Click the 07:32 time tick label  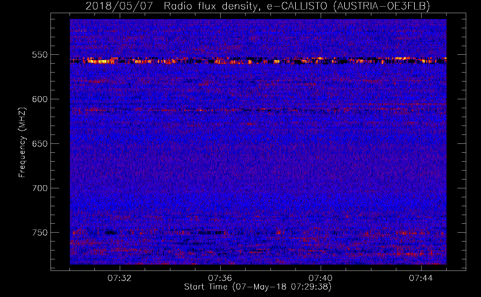tap(120, 278)
